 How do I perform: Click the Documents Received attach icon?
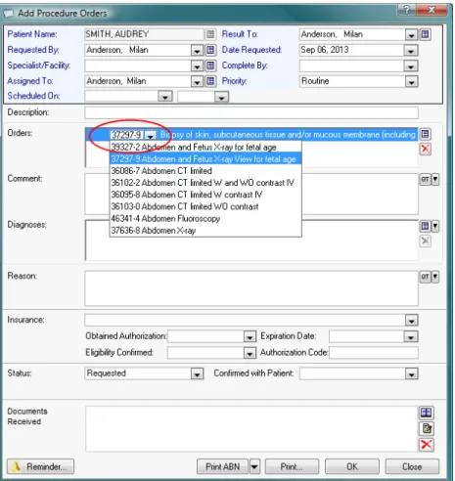point(426,413)
